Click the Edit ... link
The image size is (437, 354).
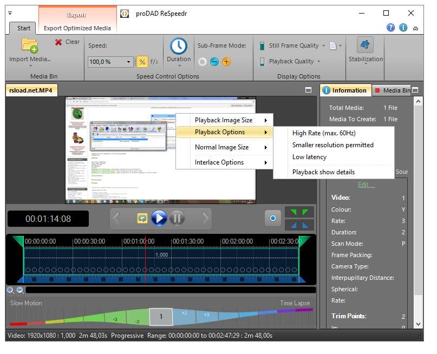[x=366, y=185]
